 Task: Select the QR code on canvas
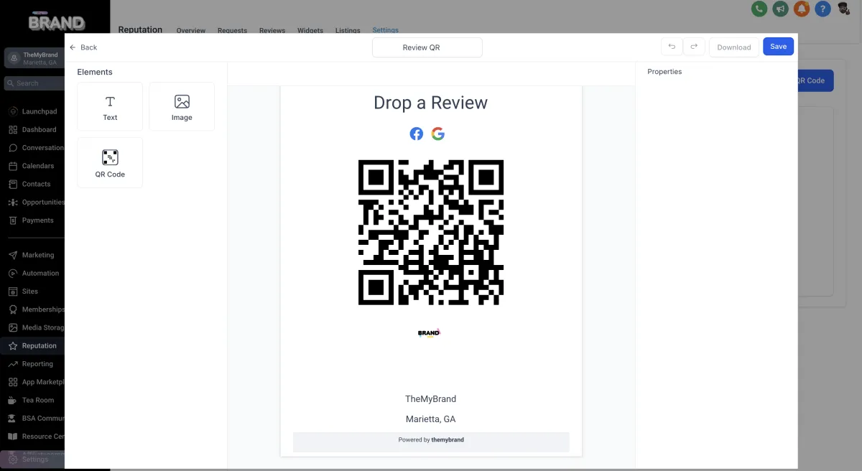click(x=431, y=233)
